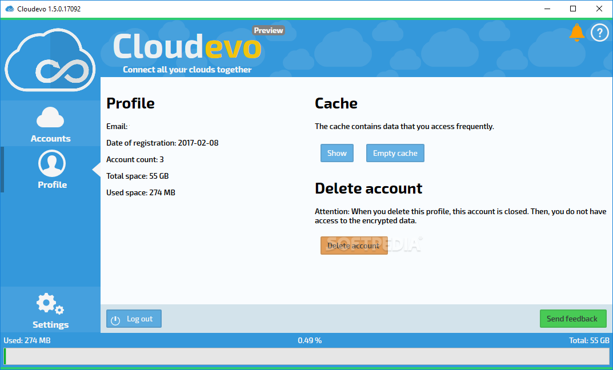This screenshot has height=370, width=613.
Task: Open the Settings gear section
Action: click(x=50, y=310)
